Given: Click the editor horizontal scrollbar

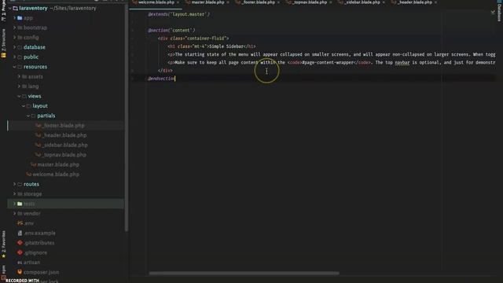Looking at the screenshot, I should coord(244,274).
